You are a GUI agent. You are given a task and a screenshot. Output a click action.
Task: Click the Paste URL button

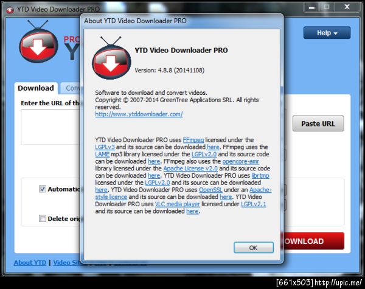pyautogui.click(x=318, y=124)
